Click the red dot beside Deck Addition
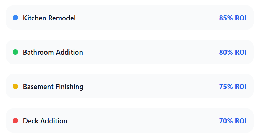The width and height of the screenshot is (273, 138). point(15,120)
